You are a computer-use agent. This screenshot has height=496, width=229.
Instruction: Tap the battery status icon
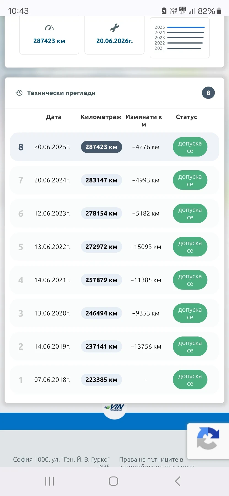pyautogui.click(x=219, y=11)
